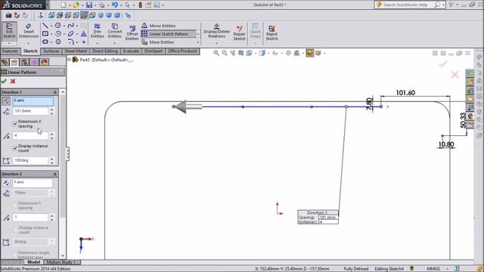Viewport: 484px width, 272px height.
Task: Choose the Straight Slot tool
Action: pos(45,42)
